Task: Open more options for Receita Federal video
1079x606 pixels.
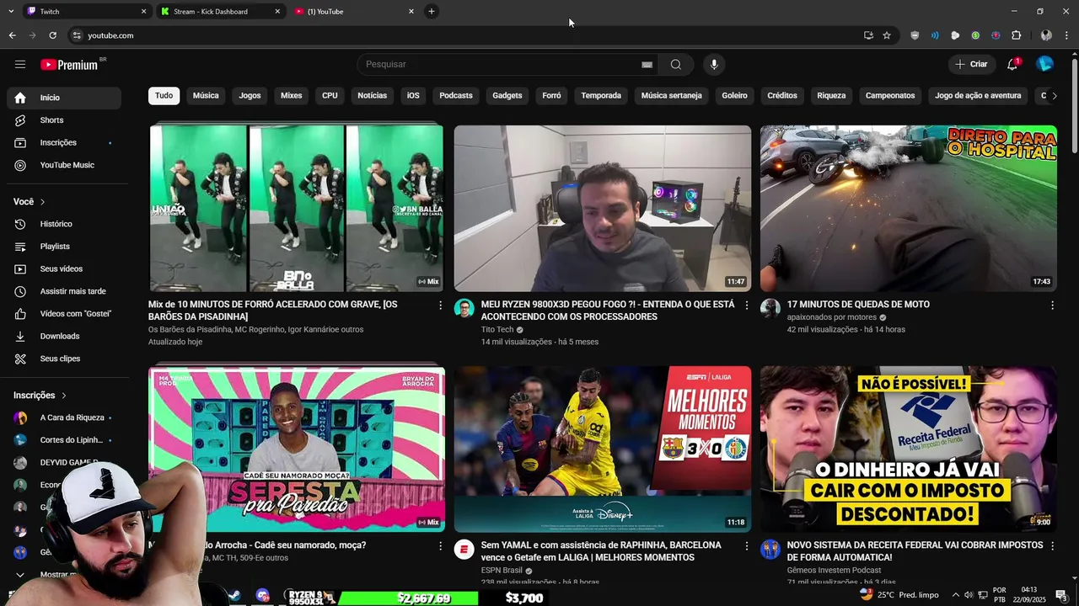Action: pyautogui.click(x=1052, y=546)
